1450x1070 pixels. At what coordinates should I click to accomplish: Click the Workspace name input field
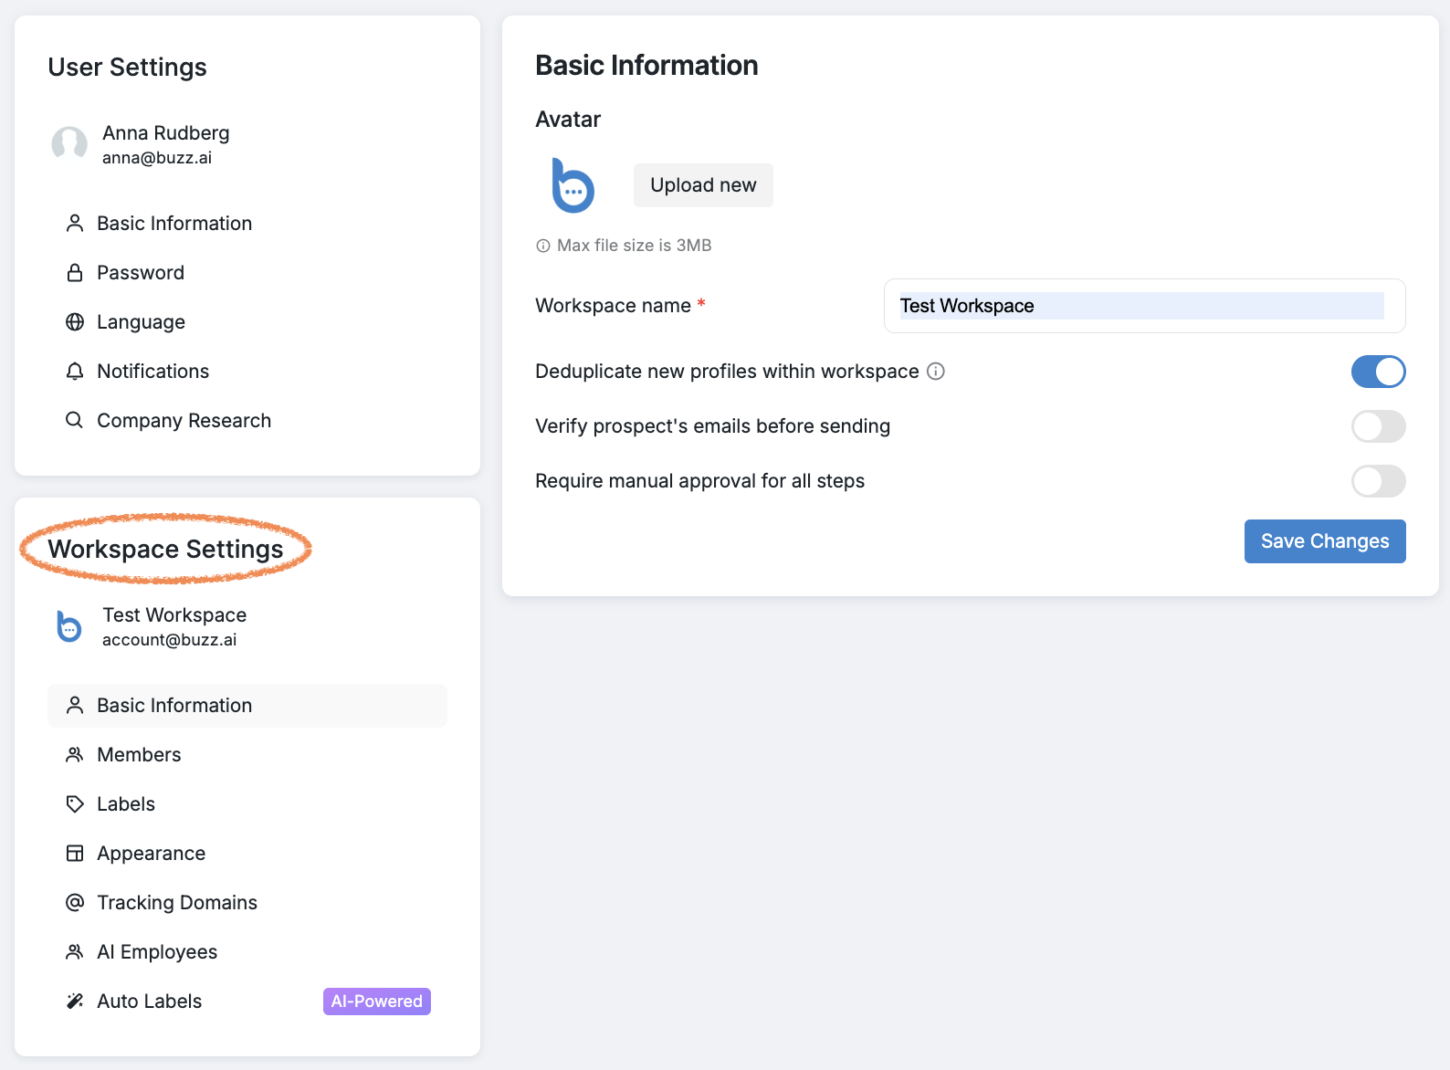(1144, 306)
